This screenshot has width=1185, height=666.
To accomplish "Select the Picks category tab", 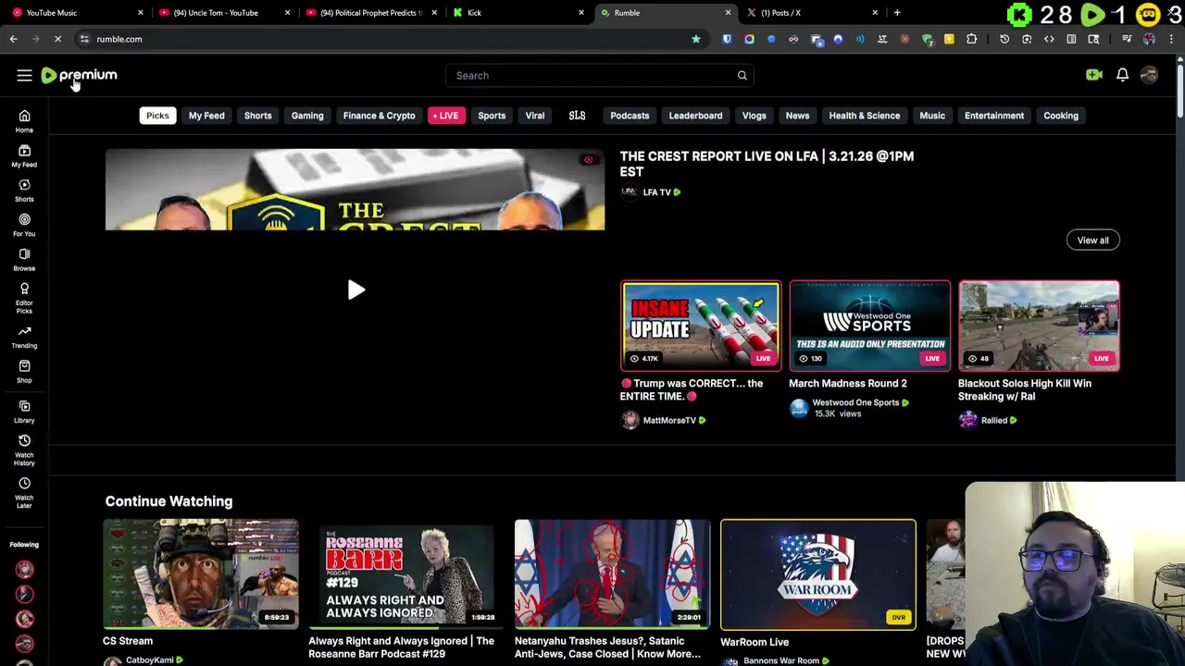I will click(157, 116).
